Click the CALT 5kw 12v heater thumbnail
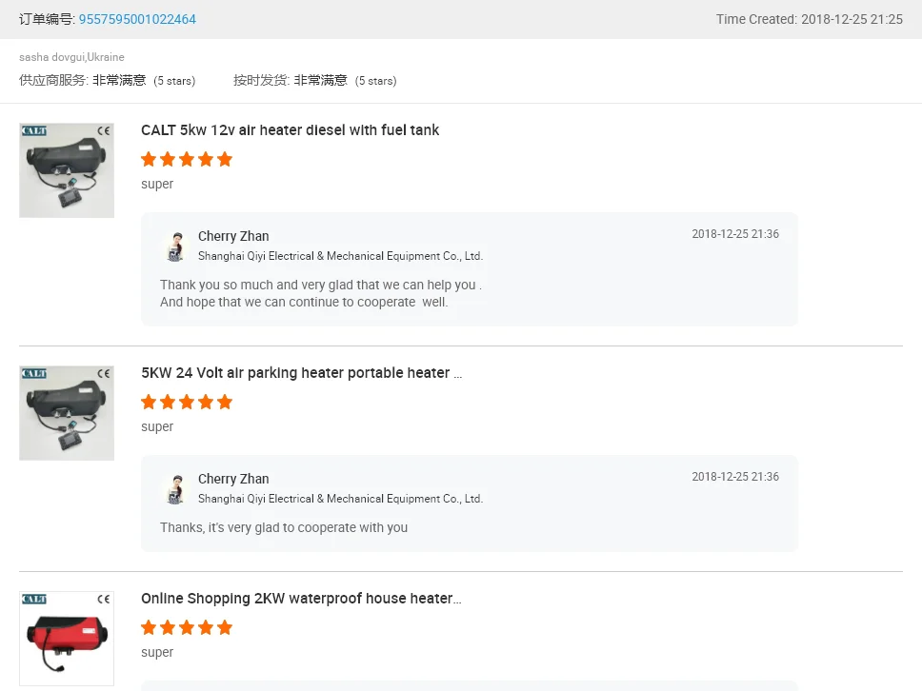This screenshot has width=922, height=691. [x=67, y=170]
